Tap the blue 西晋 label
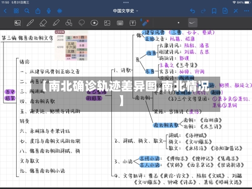 click(x=151, y=53)
